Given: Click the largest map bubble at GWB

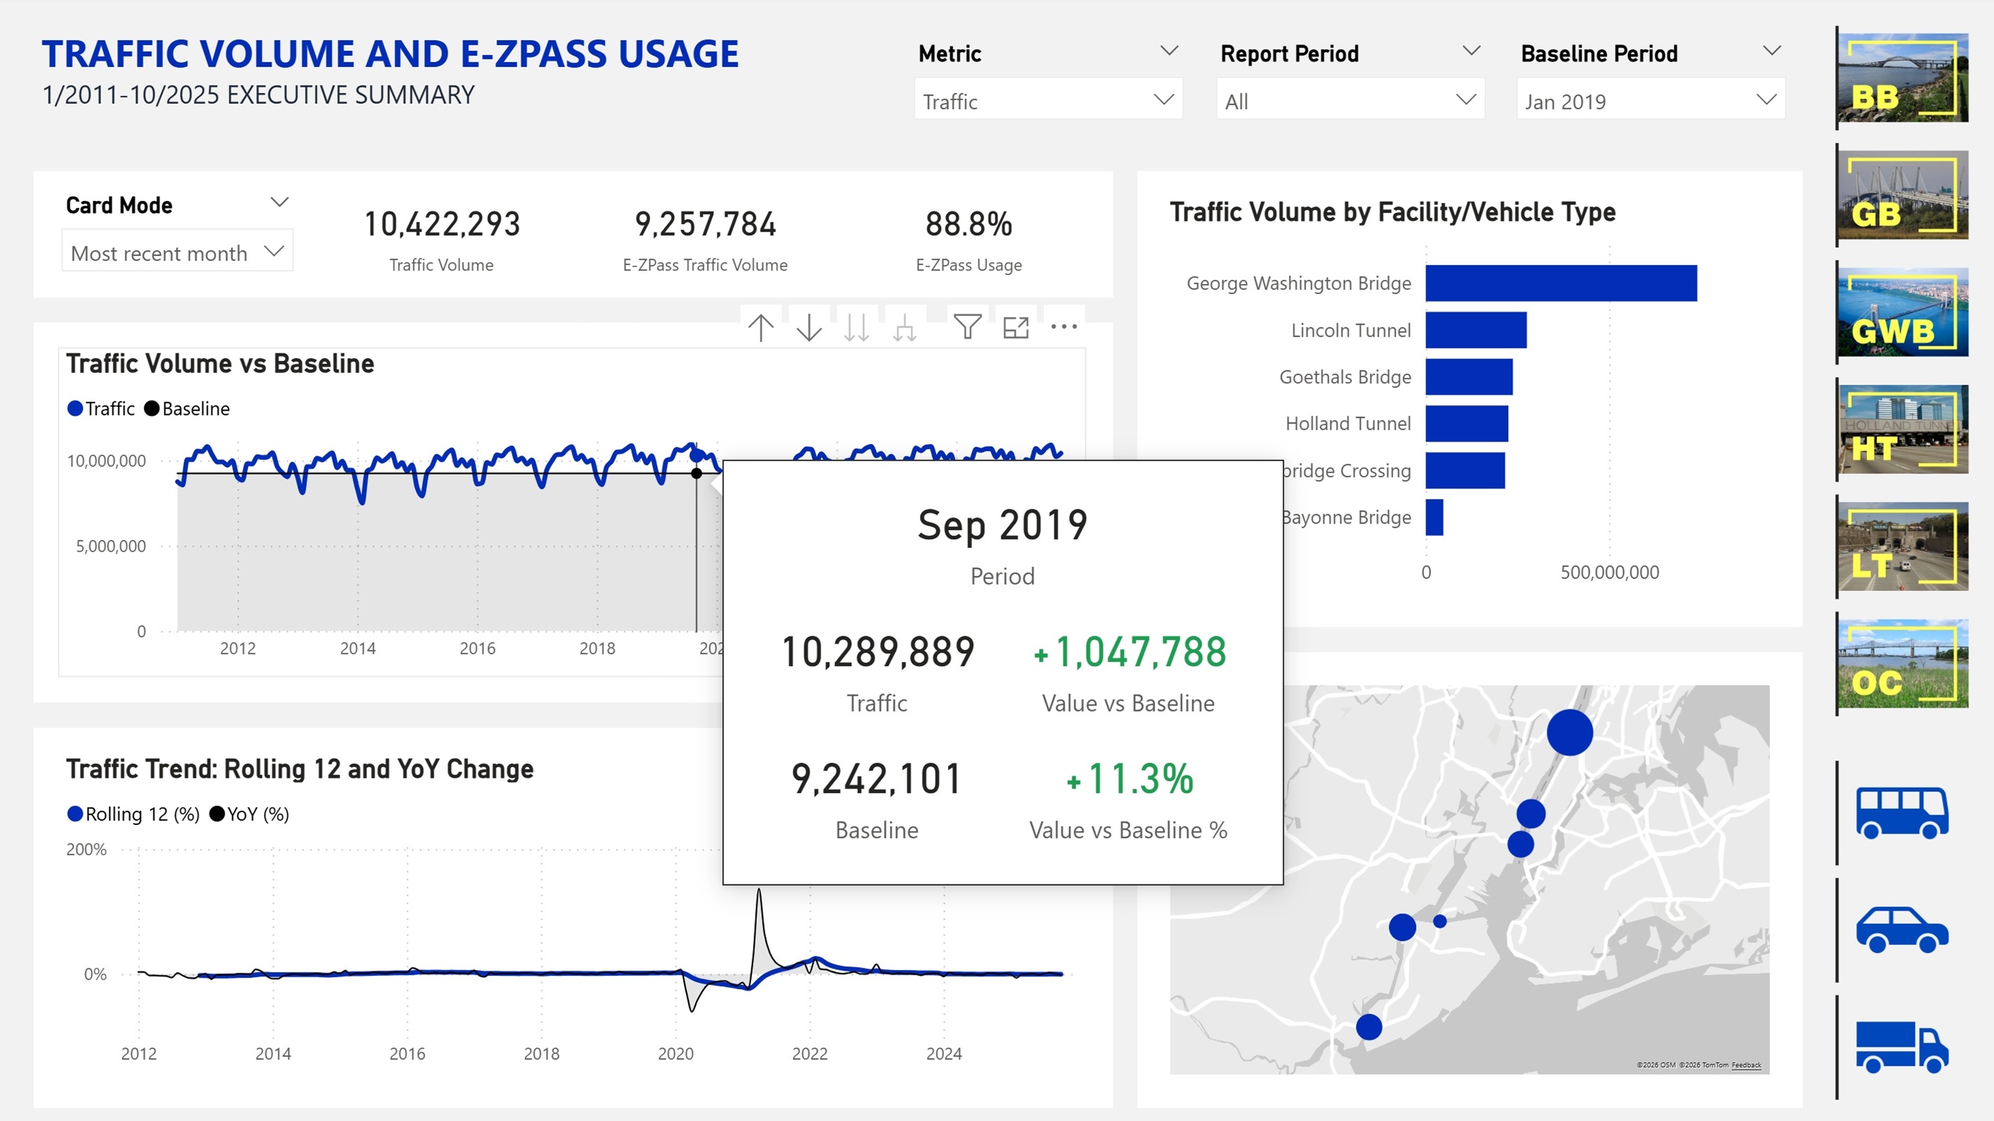Looking at the screenshot, I should [x=1570, y=732].
